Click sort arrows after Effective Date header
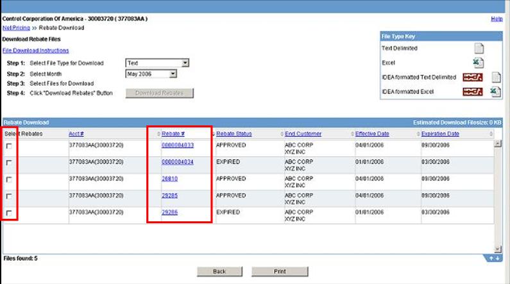 [418, 134]
